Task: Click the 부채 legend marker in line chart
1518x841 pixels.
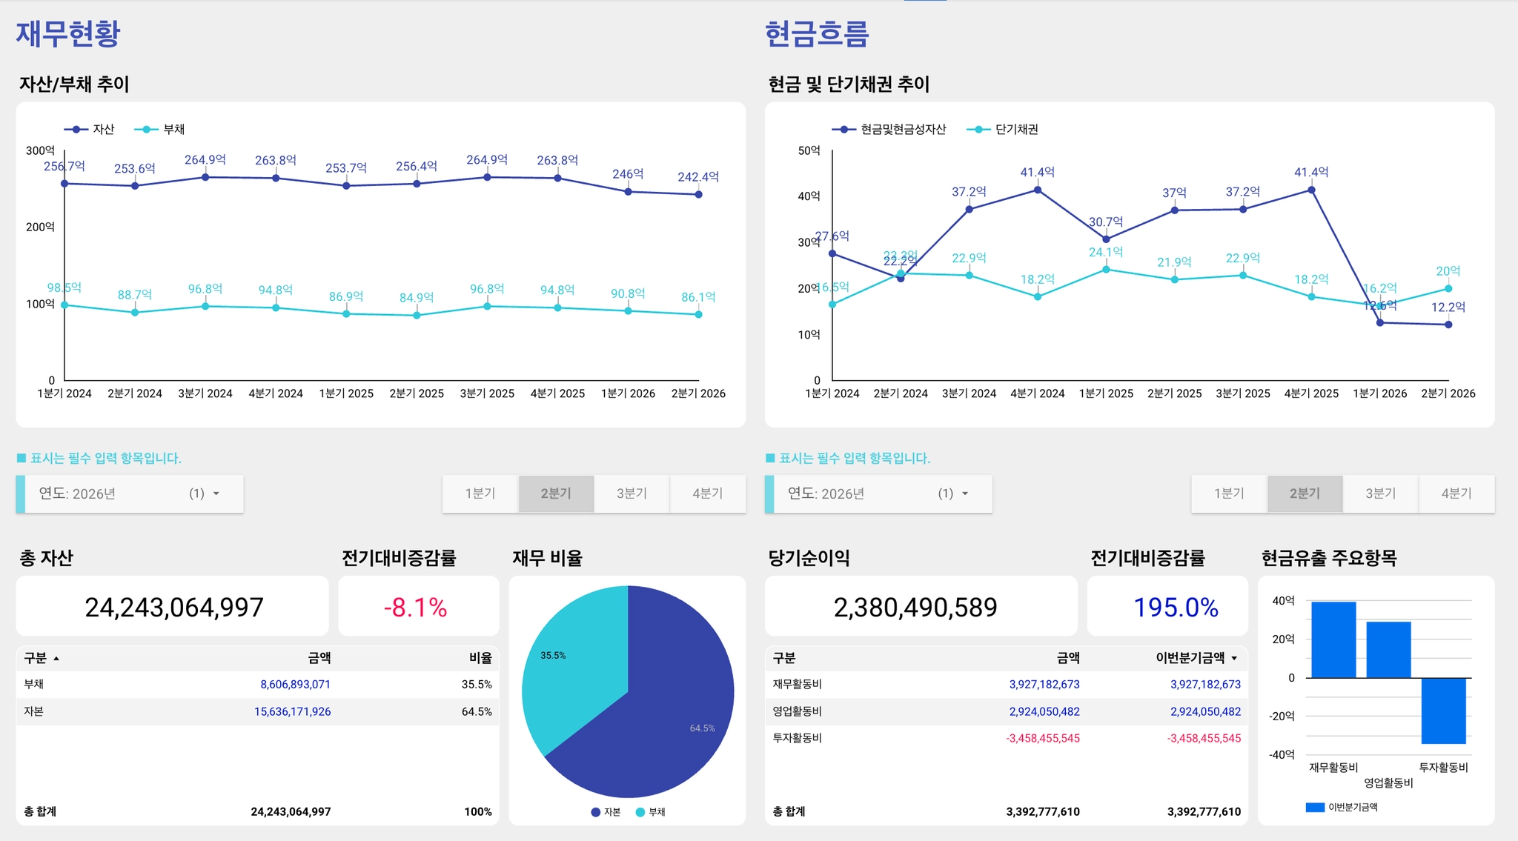Action: point(146,130)
